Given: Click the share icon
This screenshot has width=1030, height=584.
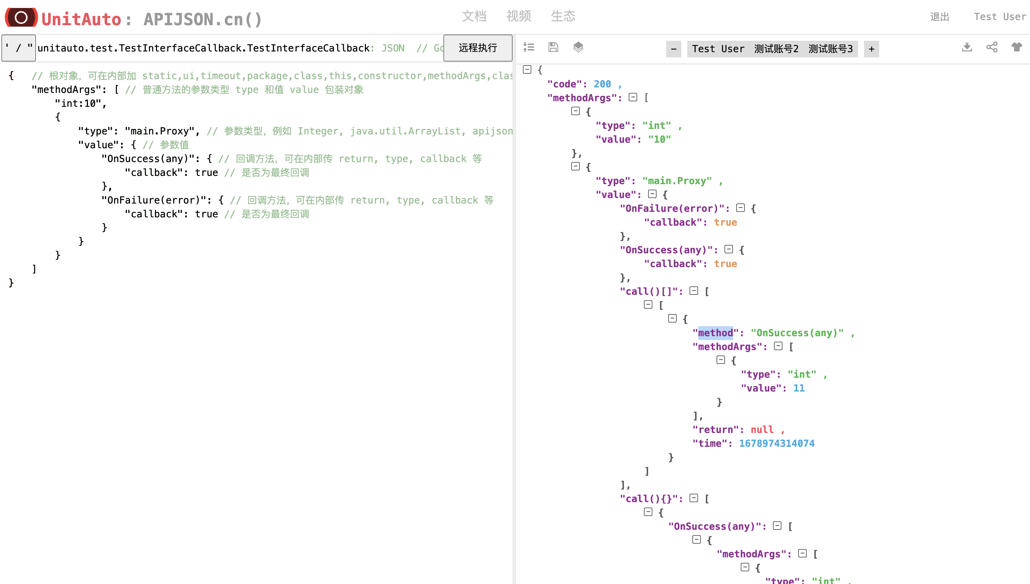Looking at the screenshot, I should pyautogui.click(x=992, y=47).
